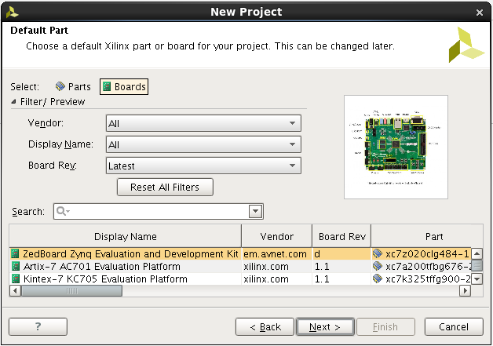This screenshot has height=346, width=493.
Task: Open the search history dropdown arrow
Action: click(x=256, y=212)
